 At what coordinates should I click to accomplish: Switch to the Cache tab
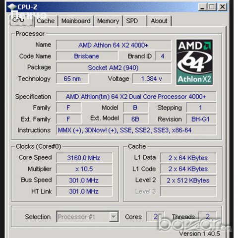pos(46,21)
